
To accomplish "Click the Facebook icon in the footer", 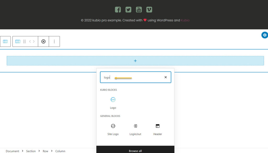I will pyautogui.click(x=118, y=9).
